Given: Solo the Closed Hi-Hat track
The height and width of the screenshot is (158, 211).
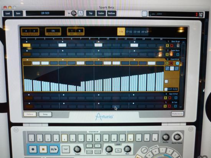Looking at the screenshot, I should (x=167, y=63).
